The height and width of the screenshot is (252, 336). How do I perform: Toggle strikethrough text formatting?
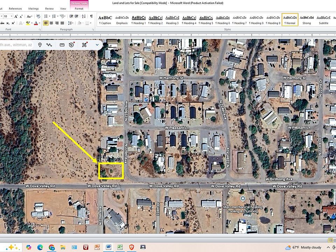[x=2, y=23]
